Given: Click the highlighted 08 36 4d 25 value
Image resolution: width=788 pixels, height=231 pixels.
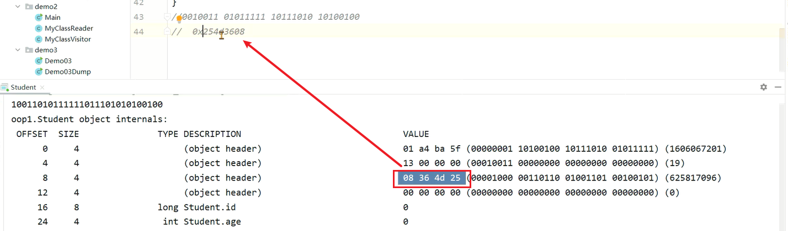Looking at the screenshot, I should click(x=432, y=178).
